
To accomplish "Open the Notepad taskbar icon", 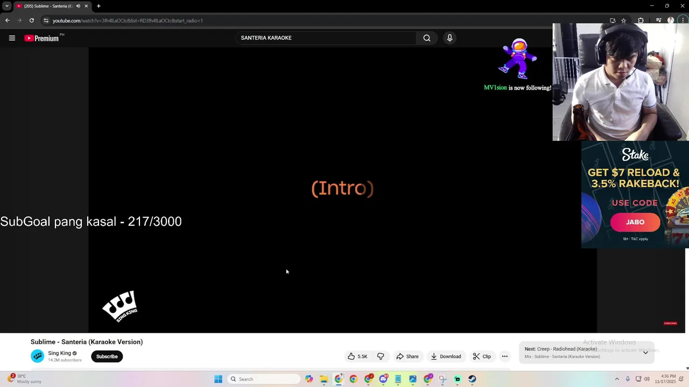I will [398, 379].
